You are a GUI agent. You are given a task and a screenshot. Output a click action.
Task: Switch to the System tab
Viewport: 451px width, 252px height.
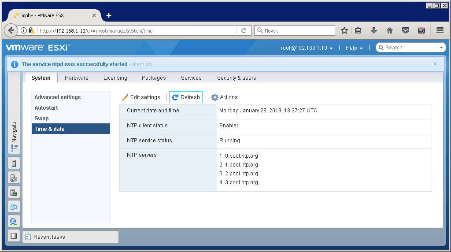[x=41, y=78]
